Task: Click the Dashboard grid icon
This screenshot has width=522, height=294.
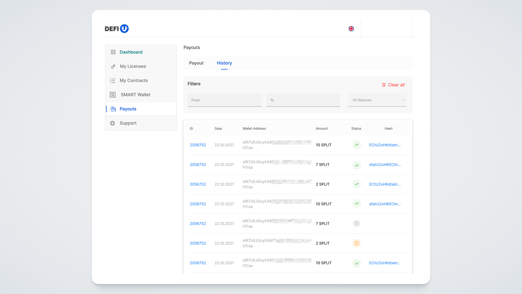Action: coord(113,52)
